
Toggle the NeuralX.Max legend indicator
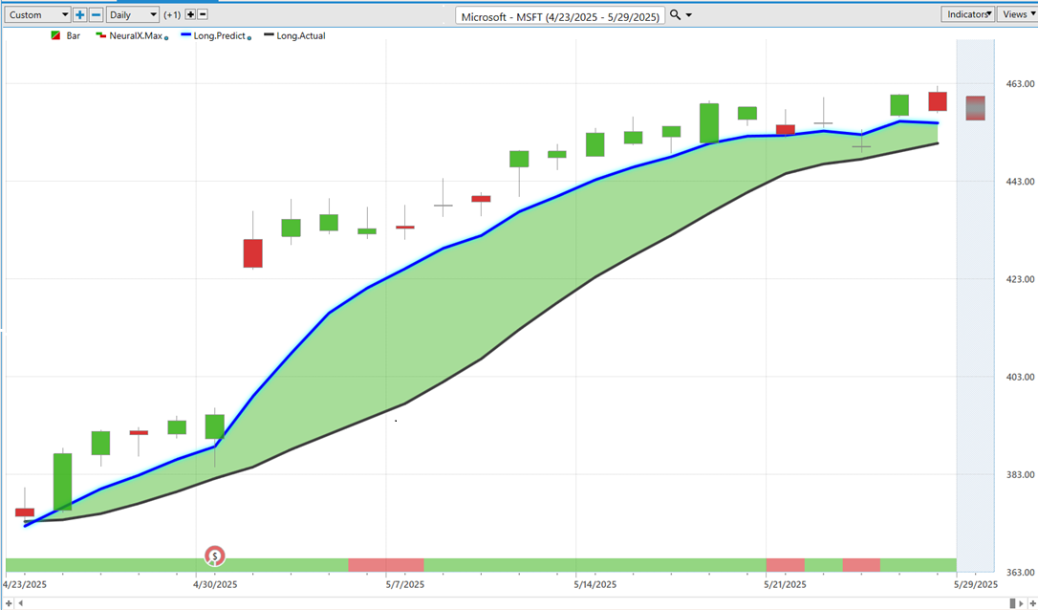131,35
